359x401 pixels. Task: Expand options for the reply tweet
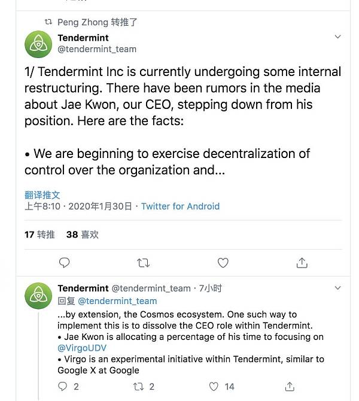pyautogui.click(x=337, y=288)
